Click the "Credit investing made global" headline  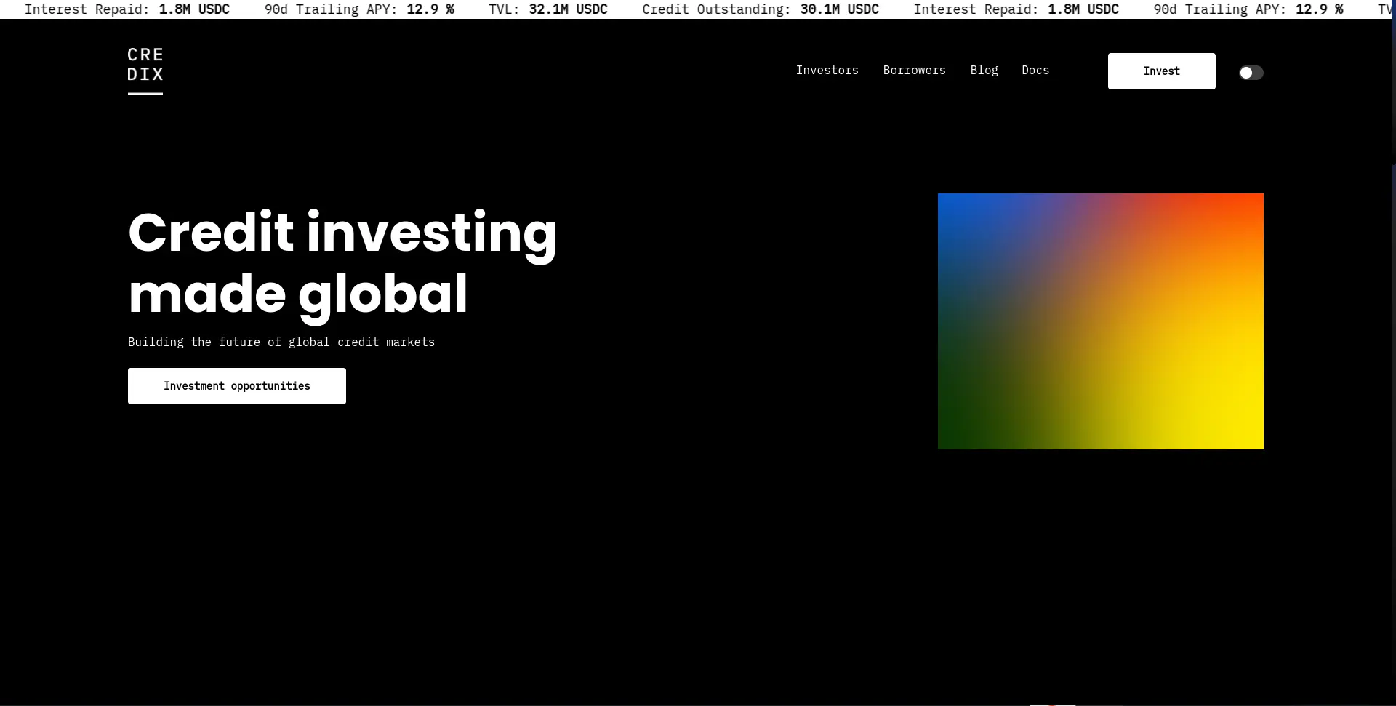click(342, 262)
